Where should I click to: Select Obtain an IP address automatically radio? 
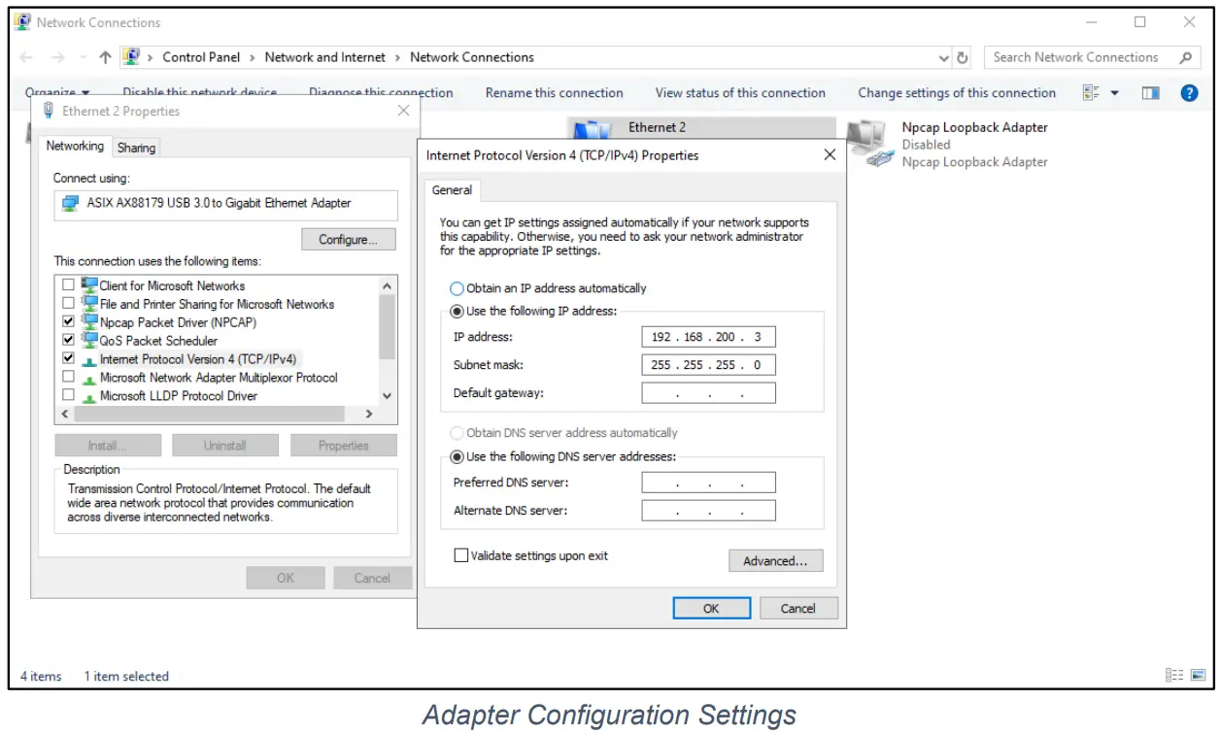click(458, 288)
